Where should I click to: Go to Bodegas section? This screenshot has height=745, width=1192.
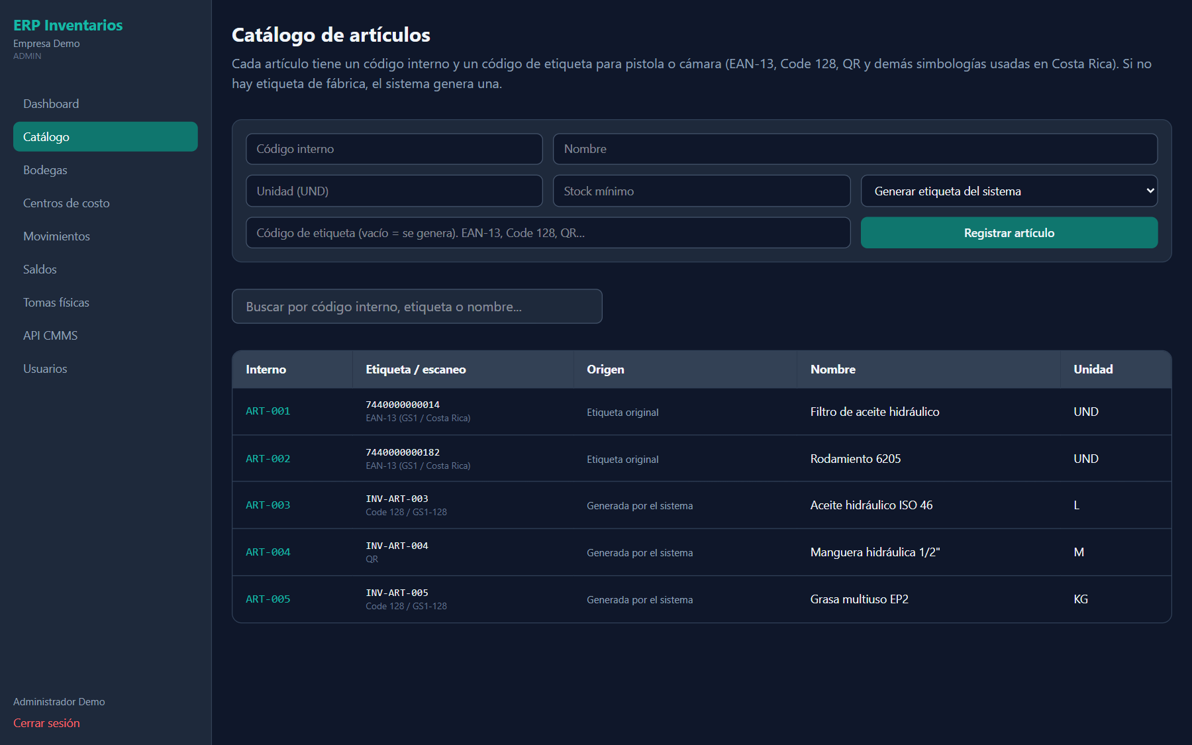105,170
